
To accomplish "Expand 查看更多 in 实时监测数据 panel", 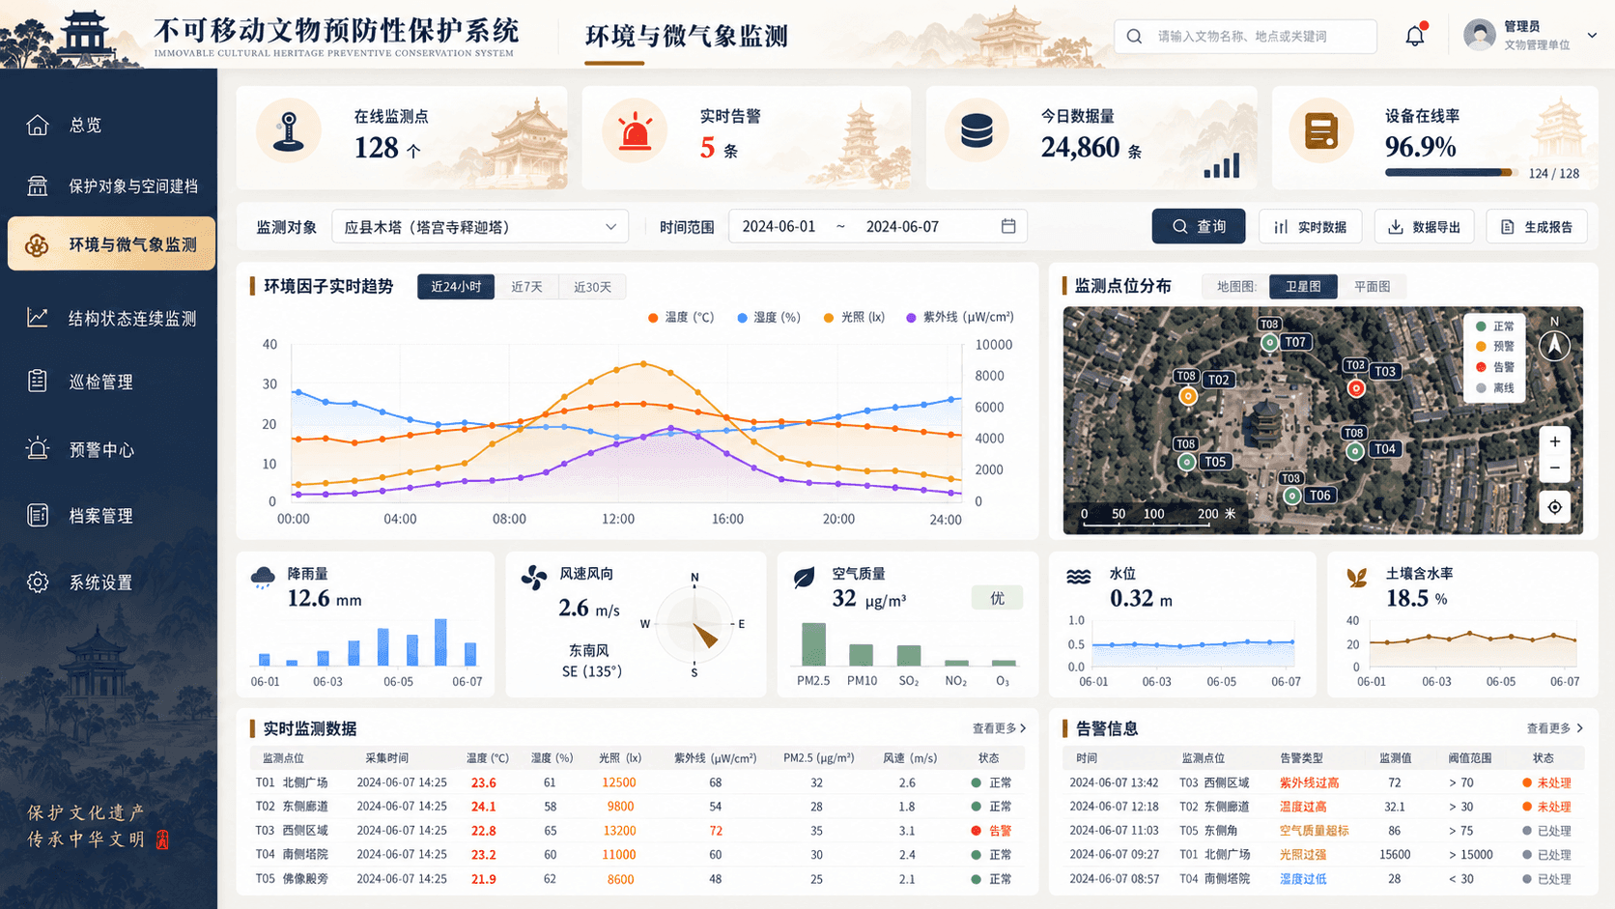I will (x=999, y=728).
